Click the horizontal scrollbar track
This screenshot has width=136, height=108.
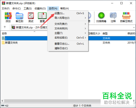pos(52,101)
